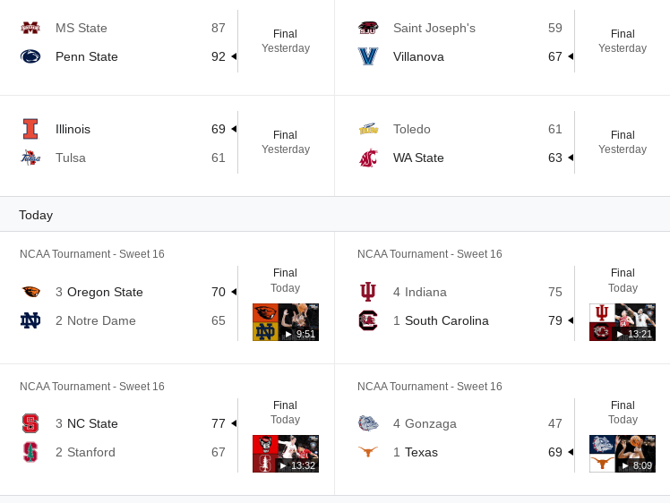
Task: Open the MS State team name link
Action: 82,28
